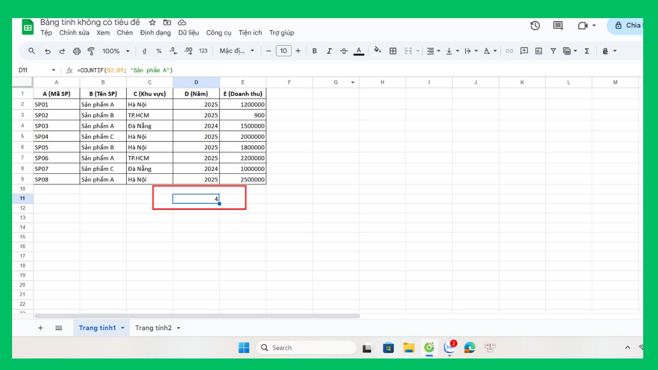The width and height of the screenshot is (658, 370).
Task: Open the Dữ liệu menu
Action: click(189, 32)
